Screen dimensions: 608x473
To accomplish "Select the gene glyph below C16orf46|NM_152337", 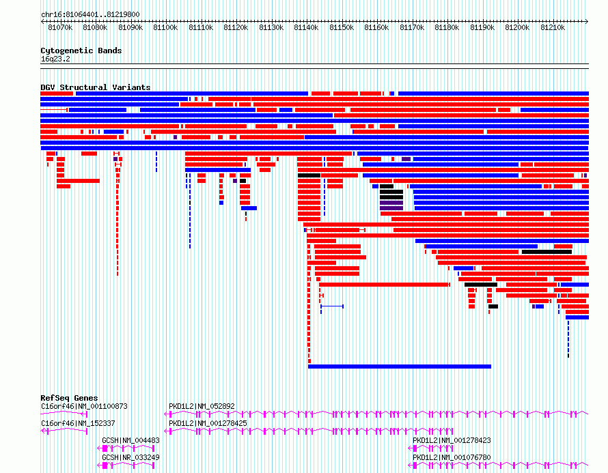I will point(64,431).
